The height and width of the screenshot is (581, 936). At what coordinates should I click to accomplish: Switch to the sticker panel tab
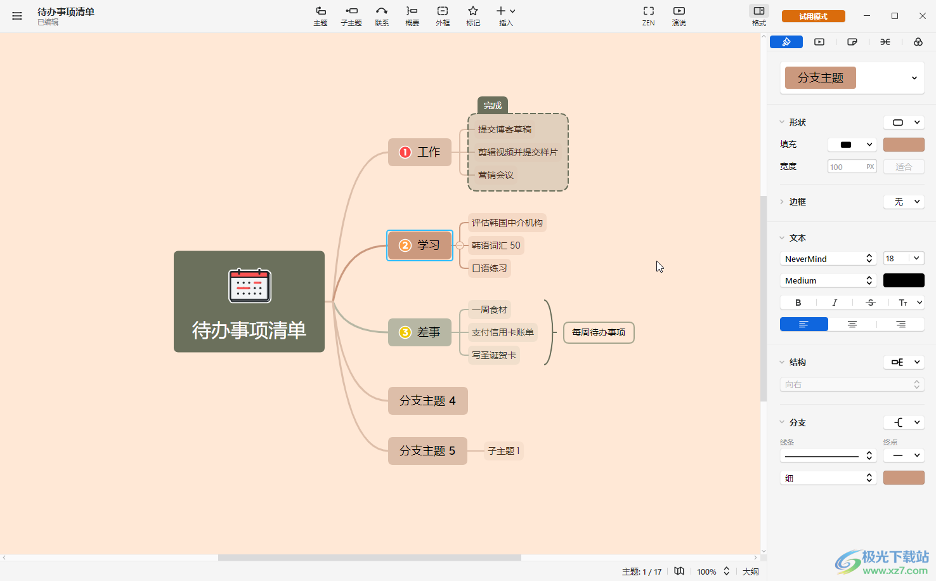(x=852, y=42)
